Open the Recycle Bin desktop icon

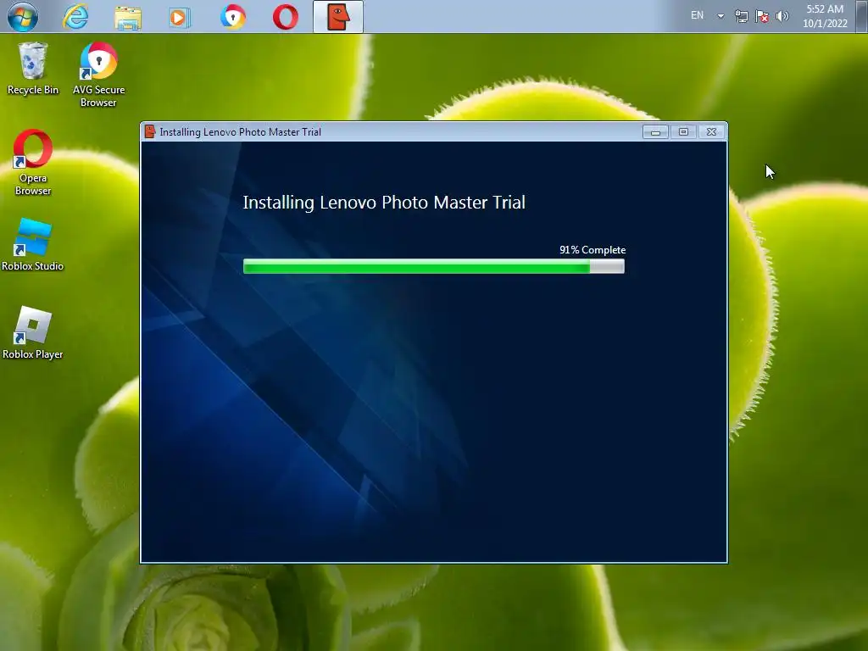coord(33,69)
